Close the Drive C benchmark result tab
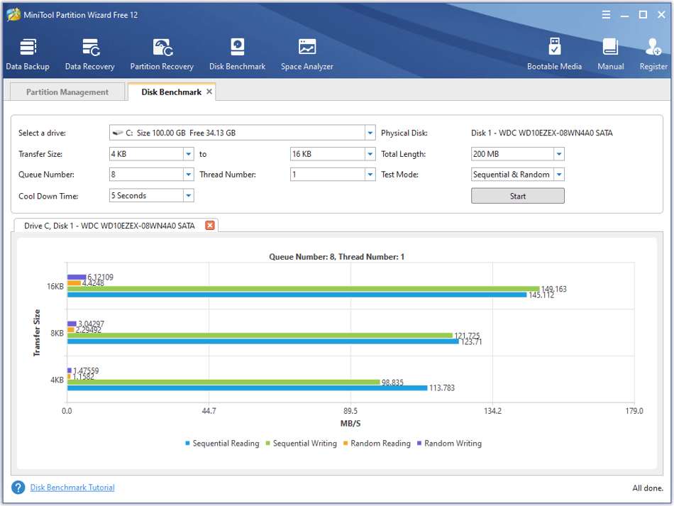The height and width of the screenshot is (506, 674). 210,225
